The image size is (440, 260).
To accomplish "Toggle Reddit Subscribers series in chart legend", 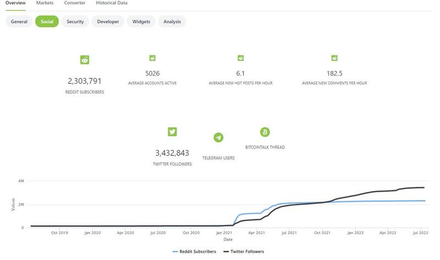I will [x=194, y=251].
